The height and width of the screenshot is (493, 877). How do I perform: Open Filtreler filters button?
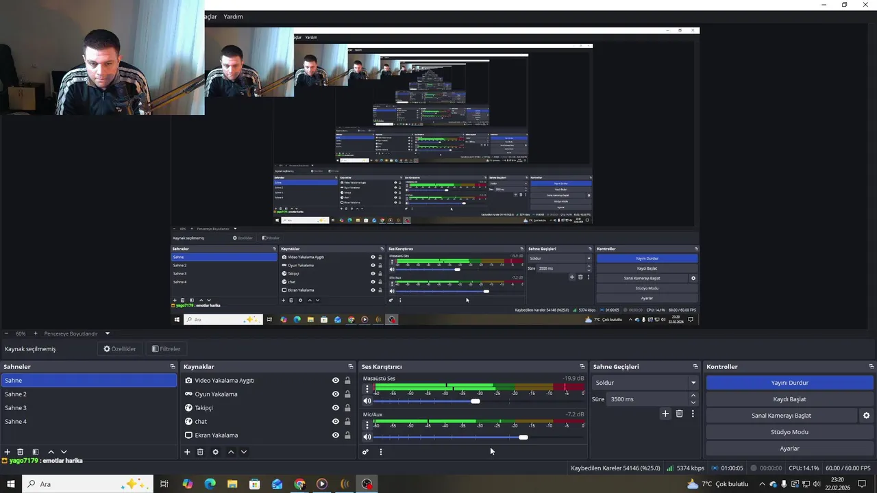pos(166,349)
